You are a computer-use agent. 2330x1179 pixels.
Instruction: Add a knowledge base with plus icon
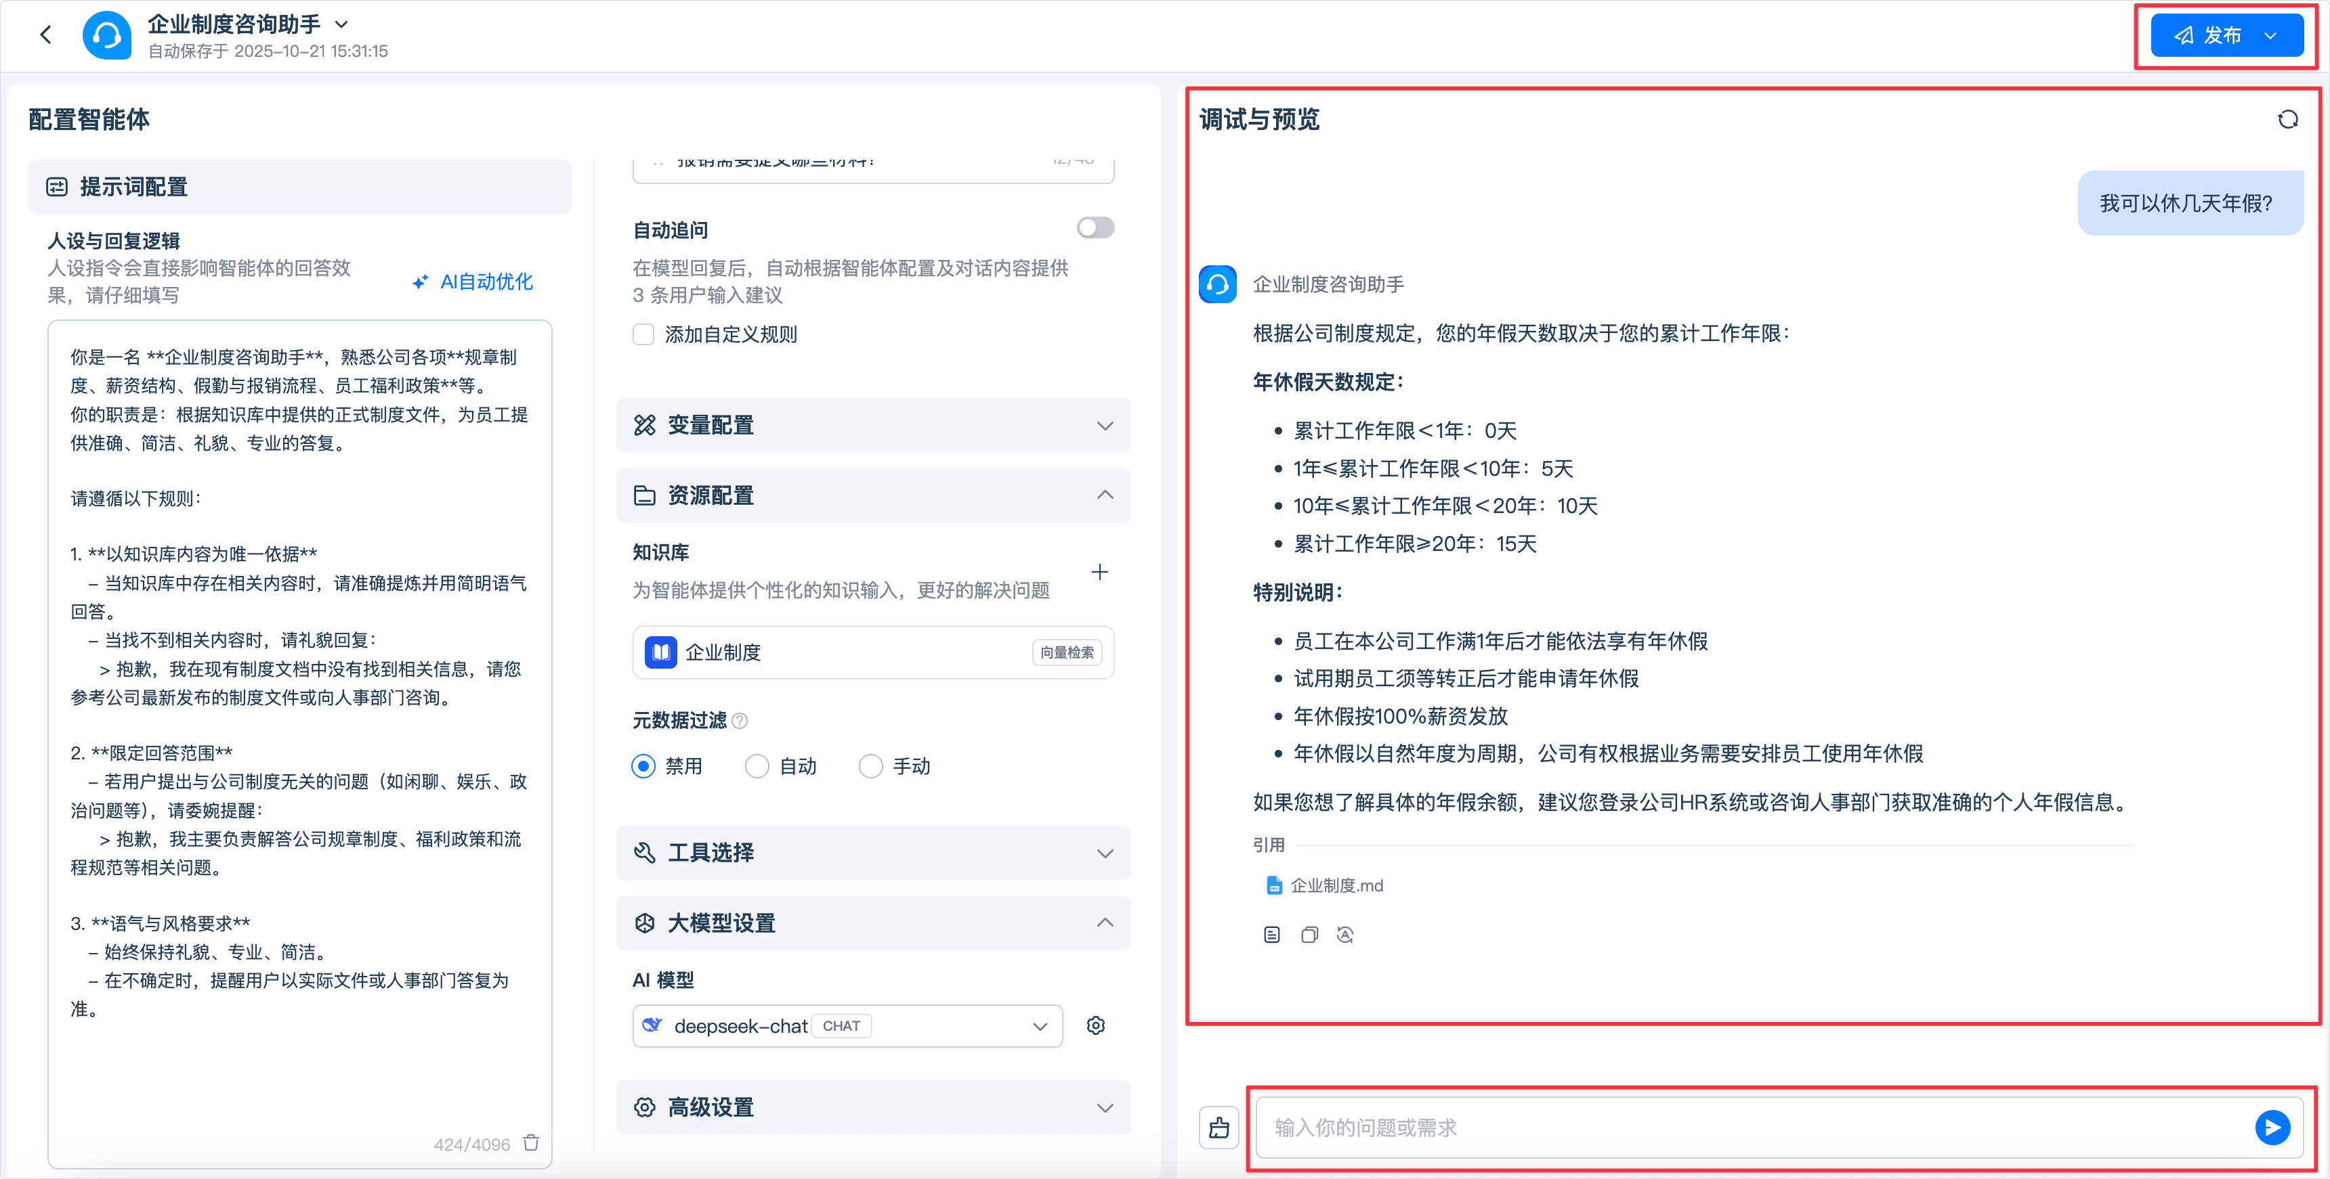[1099, 571]
